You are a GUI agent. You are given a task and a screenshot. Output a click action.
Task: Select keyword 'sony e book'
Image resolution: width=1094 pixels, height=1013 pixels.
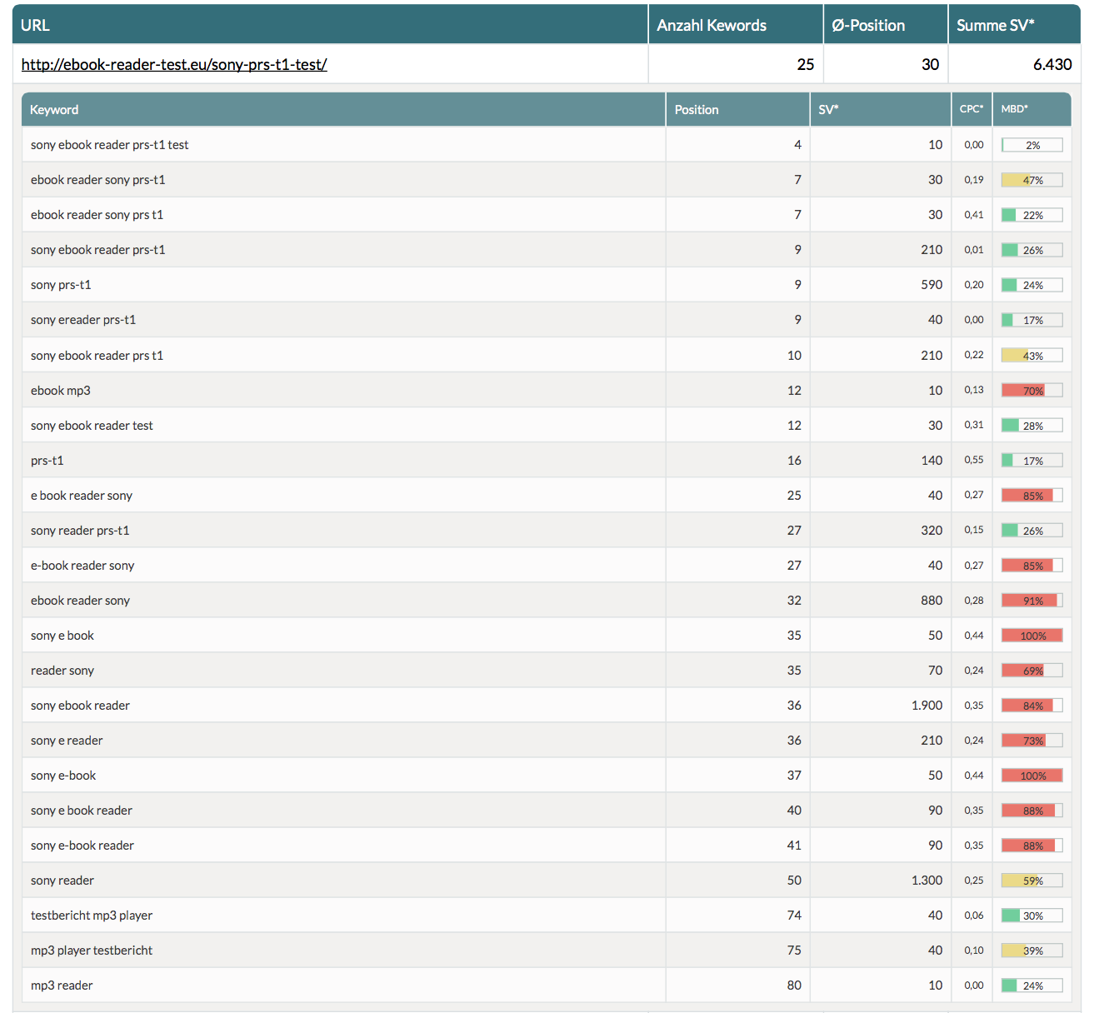[62, 635]
